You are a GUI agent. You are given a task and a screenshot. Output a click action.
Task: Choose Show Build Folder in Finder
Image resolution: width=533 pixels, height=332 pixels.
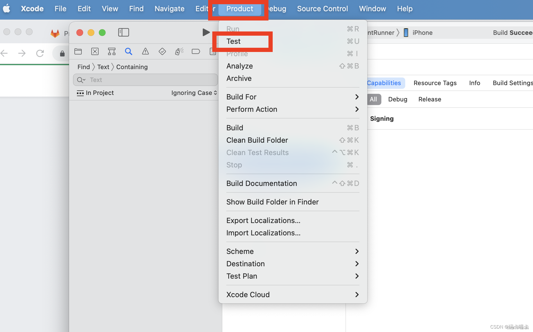coord(293,202)
